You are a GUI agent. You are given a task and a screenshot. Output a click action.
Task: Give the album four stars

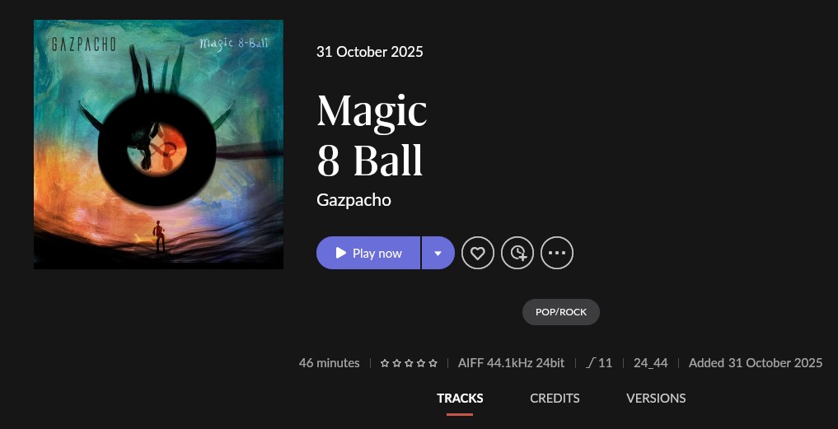[421, 363]
